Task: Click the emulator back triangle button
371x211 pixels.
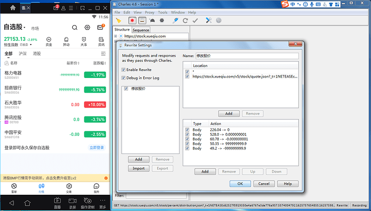Action: 12,203
